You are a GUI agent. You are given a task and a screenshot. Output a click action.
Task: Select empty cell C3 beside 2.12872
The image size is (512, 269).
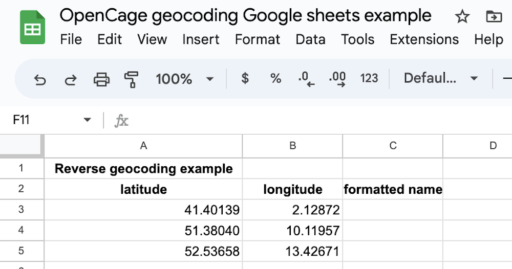[393, 210]
